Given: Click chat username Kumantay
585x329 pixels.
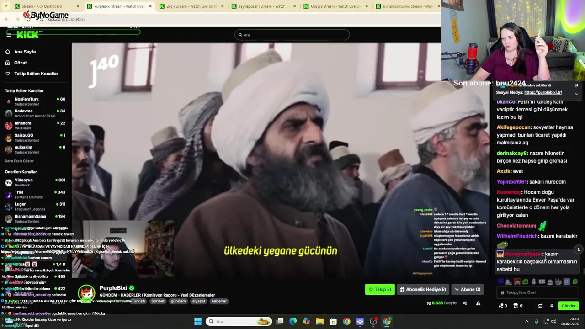Looking at the screenshot, I should [x=509, y=192].
